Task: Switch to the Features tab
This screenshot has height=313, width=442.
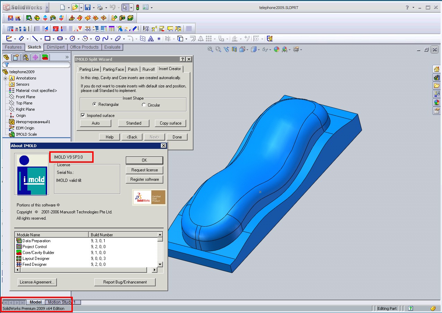Action: point(13,47)
